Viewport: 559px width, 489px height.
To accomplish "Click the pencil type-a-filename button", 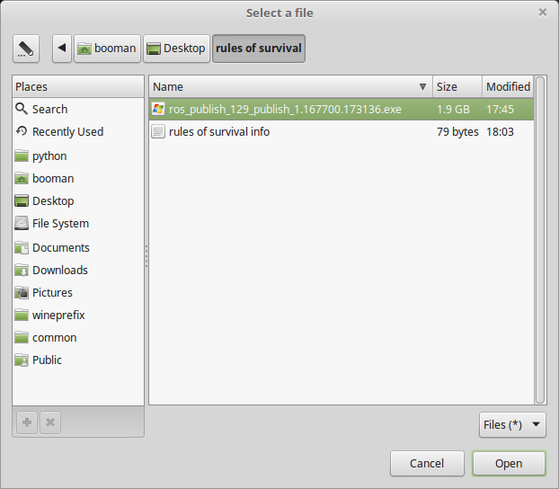I will tap(26, 49).
